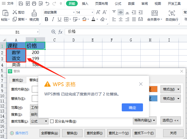
Task: Expand the Name Box dropdown arrow
Action: pos(38,32)
